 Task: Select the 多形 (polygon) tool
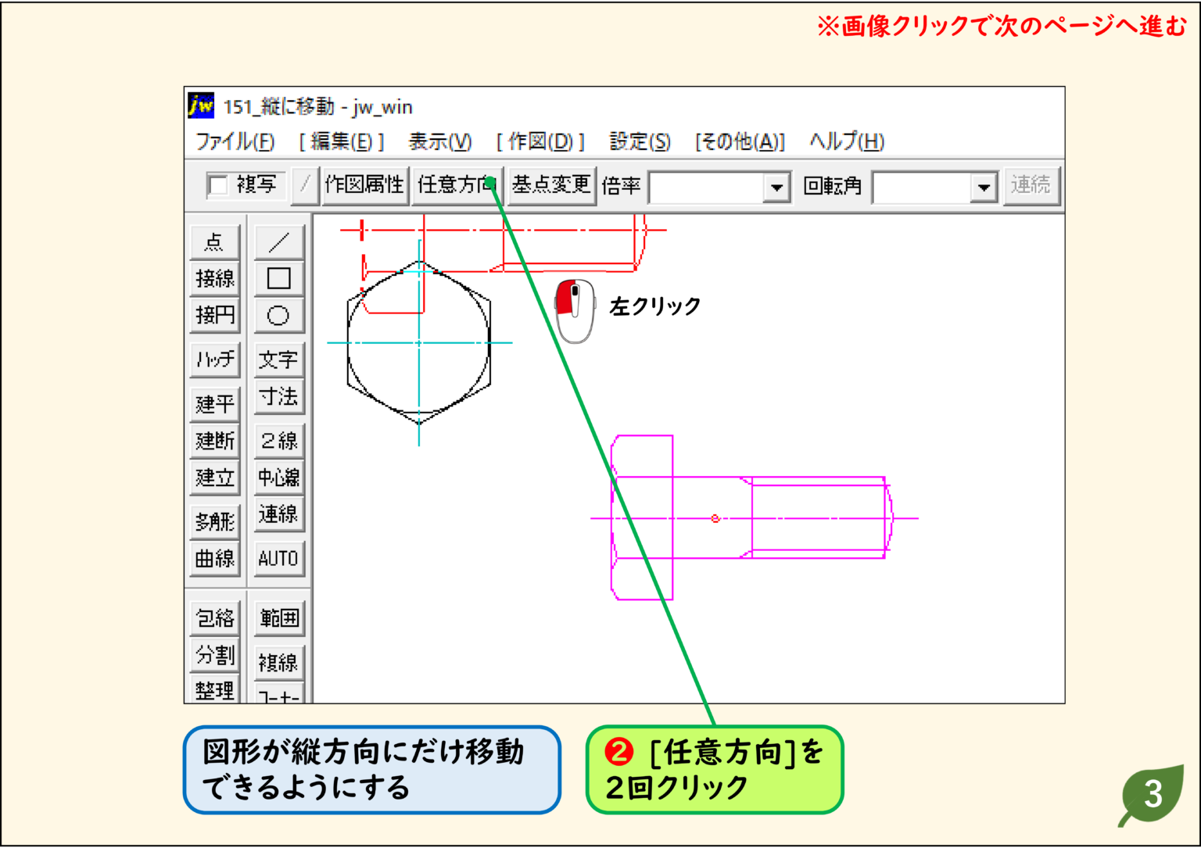tap(214, 521)
